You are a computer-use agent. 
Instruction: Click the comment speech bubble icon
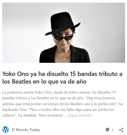108,130
